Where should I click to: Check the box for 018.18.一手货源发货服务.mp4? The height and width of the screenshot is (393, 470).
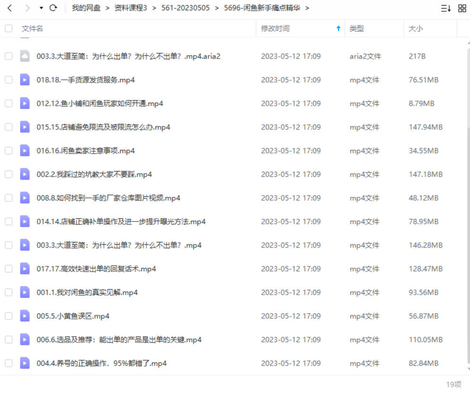[x=9, y=80]
